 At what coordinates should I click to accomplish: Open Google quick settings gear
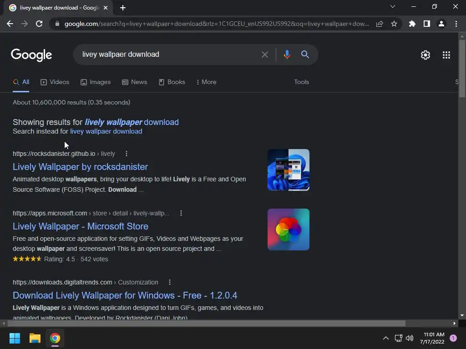[x=425, y=55]
